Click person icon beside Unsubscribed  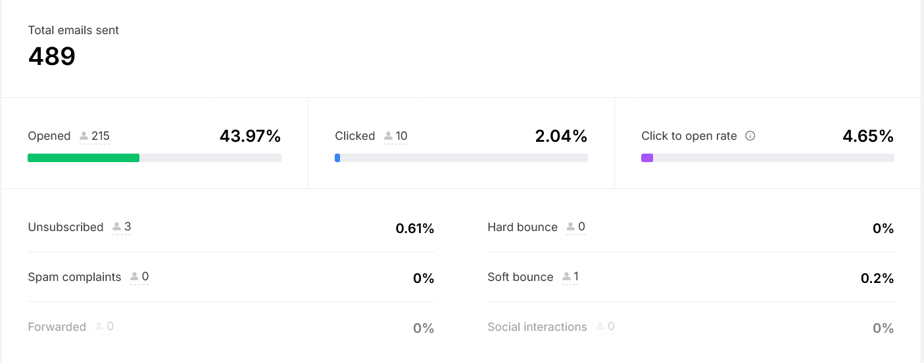(116, 227)
